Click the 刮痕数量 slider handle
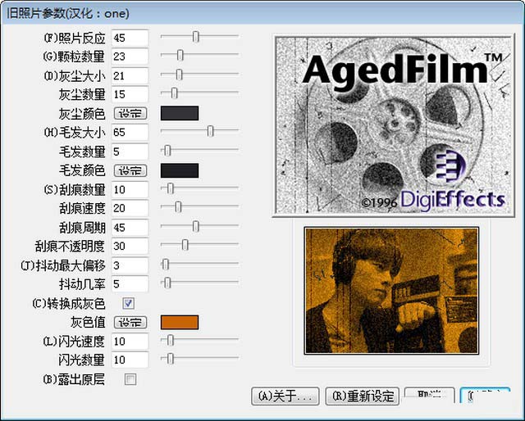Viewport: 525px width, 421px height. [x=171, y=188]
